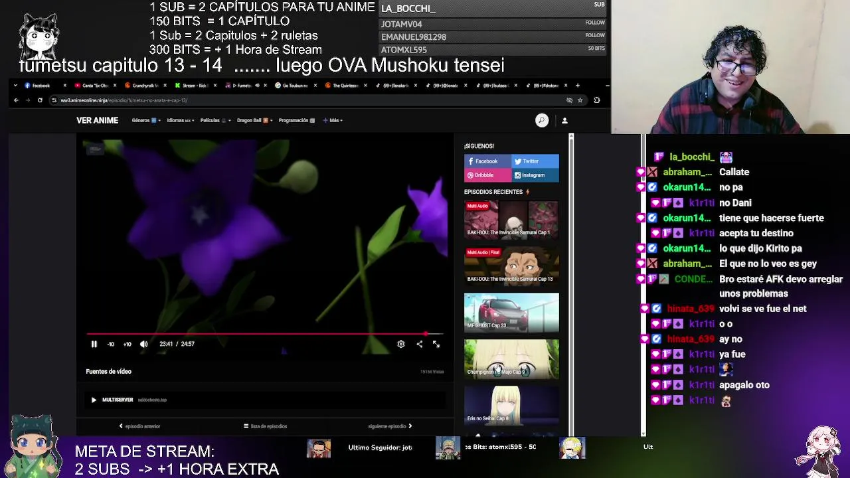Go to siguiente episodio
The image size is (850, 478).
pyautogui.click(x=390, y=426)
